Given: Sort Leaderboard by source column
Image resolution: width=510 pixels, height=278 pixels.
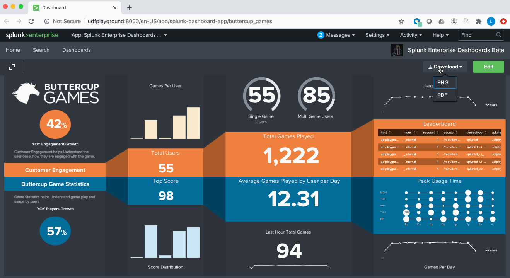Looking at the screenshot, I should (x=451, y=133).
